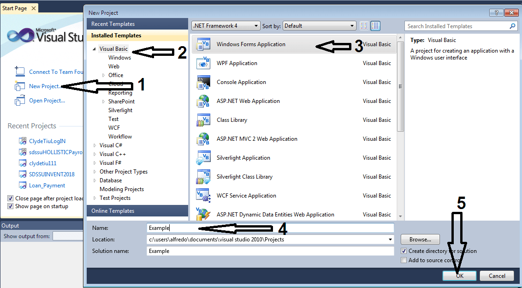522x288 pixels.
Task: Click the dialog help question mark button
Action: click(x=496, y=12)
